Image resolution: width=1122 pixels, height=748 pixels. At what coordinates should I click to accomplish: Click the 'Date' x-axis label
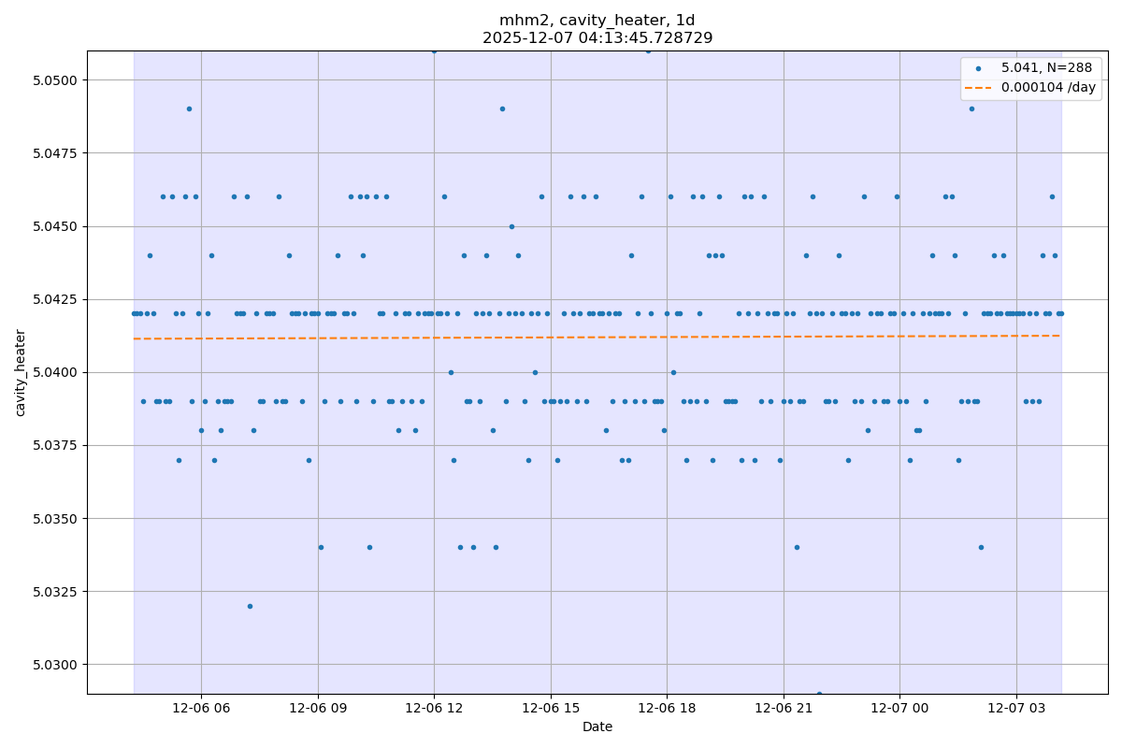pyautogui.click(x=597, y=727)
